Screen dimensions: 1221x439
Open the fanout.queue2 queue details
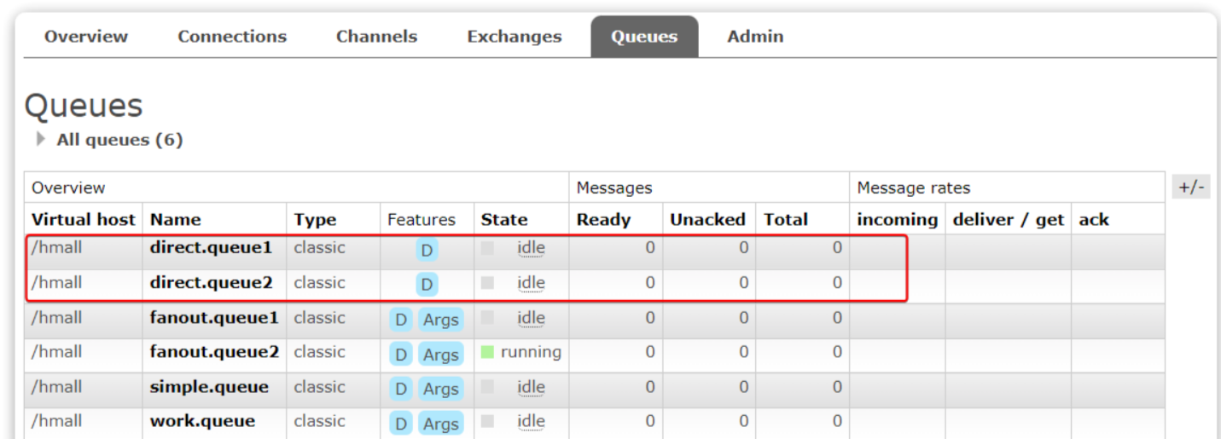tap(214, 352)
